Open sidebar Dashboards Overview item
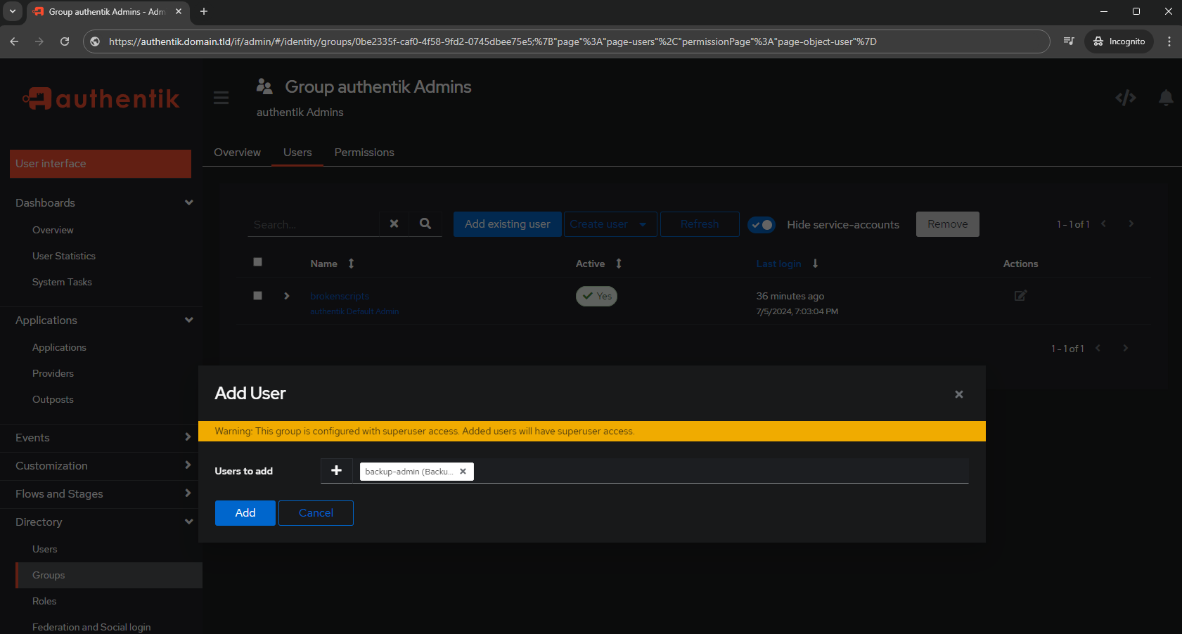This screenshot has height=634, width=1182. click(x=53, y=230)
